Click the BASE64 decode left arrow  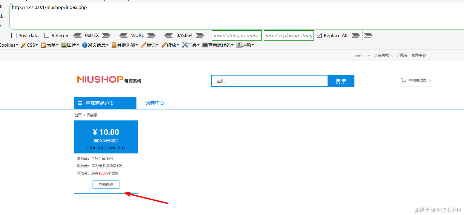[x=169, y=35]
